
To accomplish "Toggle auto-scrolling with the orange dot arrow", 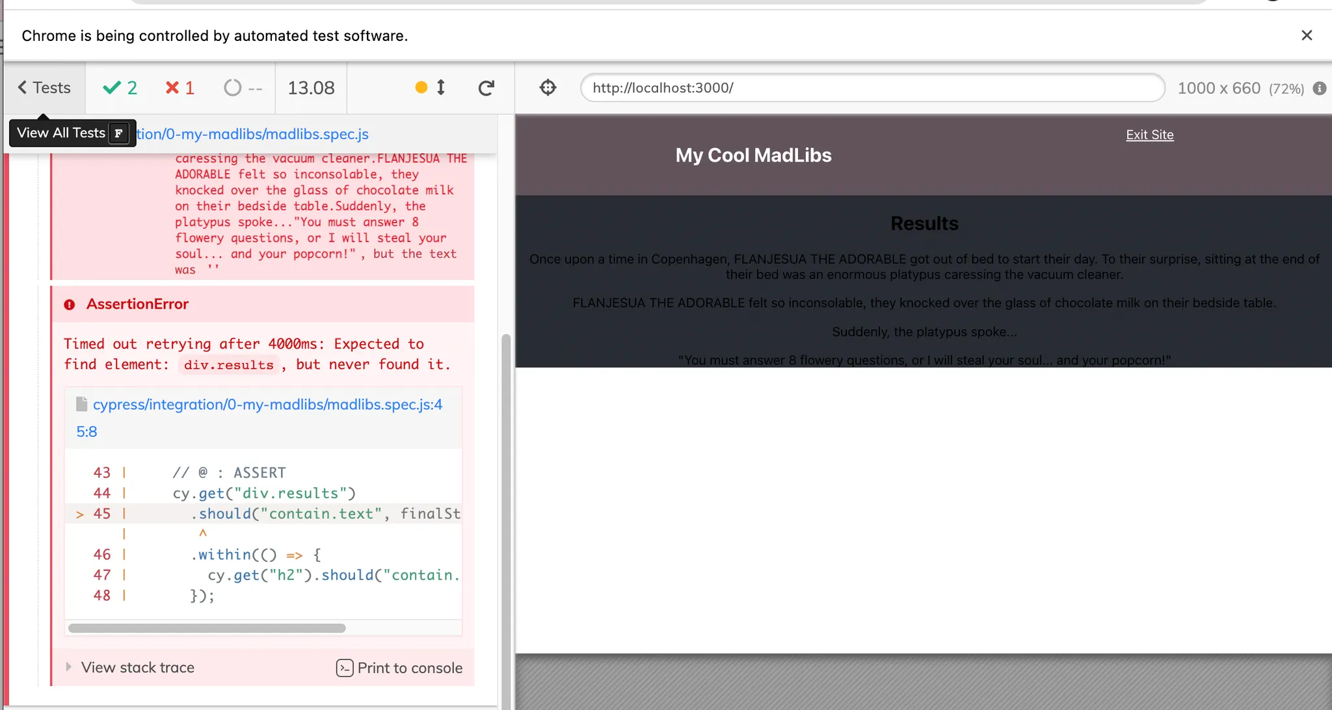I will [x=431, y=88].
